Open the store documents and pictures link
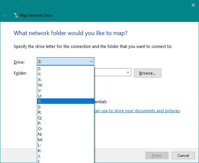This screenshot has height=163, width=199. [x=137, y=111]
